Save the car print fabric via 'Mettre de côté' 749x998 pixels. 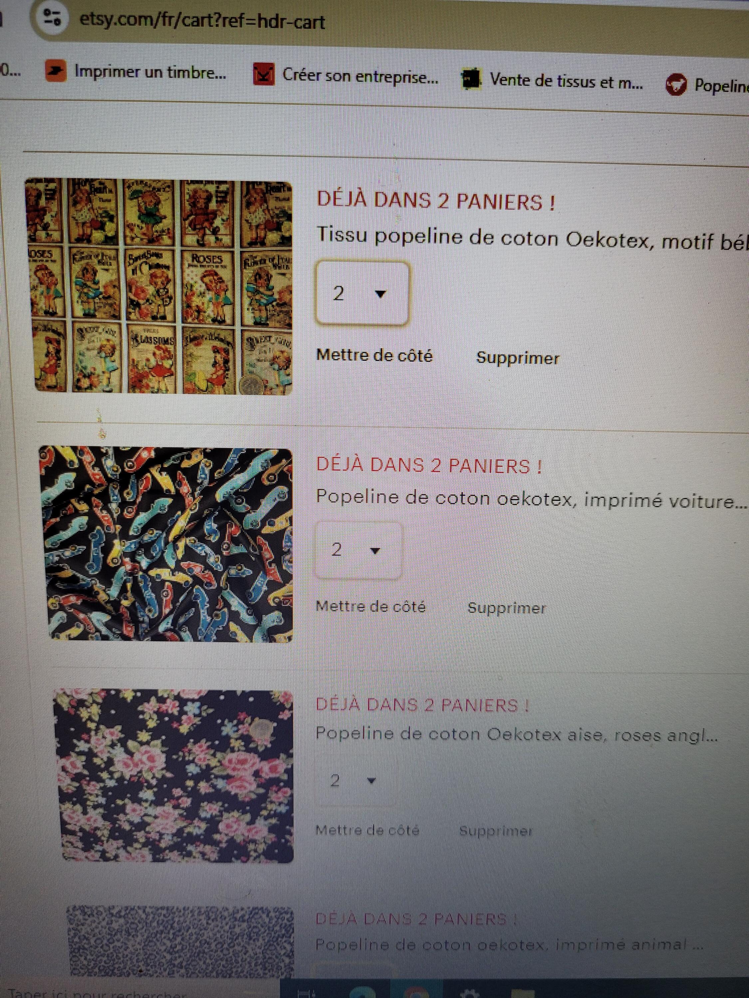click(371, 606)
